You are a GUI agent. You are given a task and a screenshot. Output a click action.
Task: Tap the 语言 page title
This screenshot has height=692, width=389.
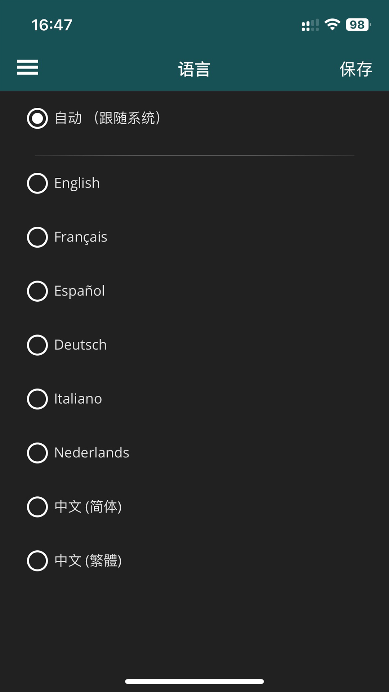(x=194, y=69)
